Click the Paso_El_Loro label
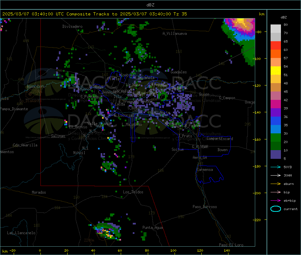Image resolution: width=301 pixels, height=255 pixels. coord(231,245)
